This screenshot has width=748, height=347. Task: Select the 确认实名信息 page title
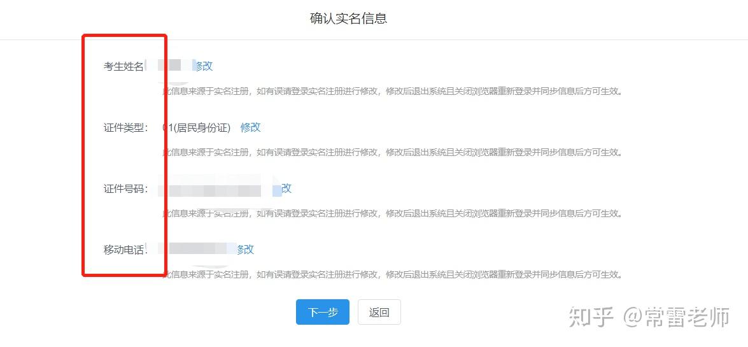coord(348,18)
